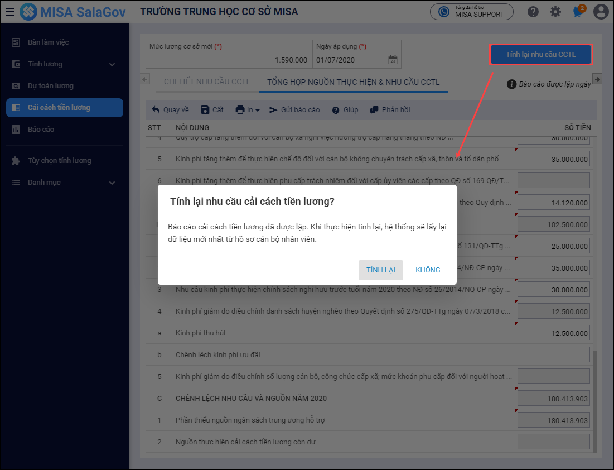Switch to TỔNG HỢP NGUỒN THỰC HIỆN tab
This screenshot has height=470, width=614.
353,82
